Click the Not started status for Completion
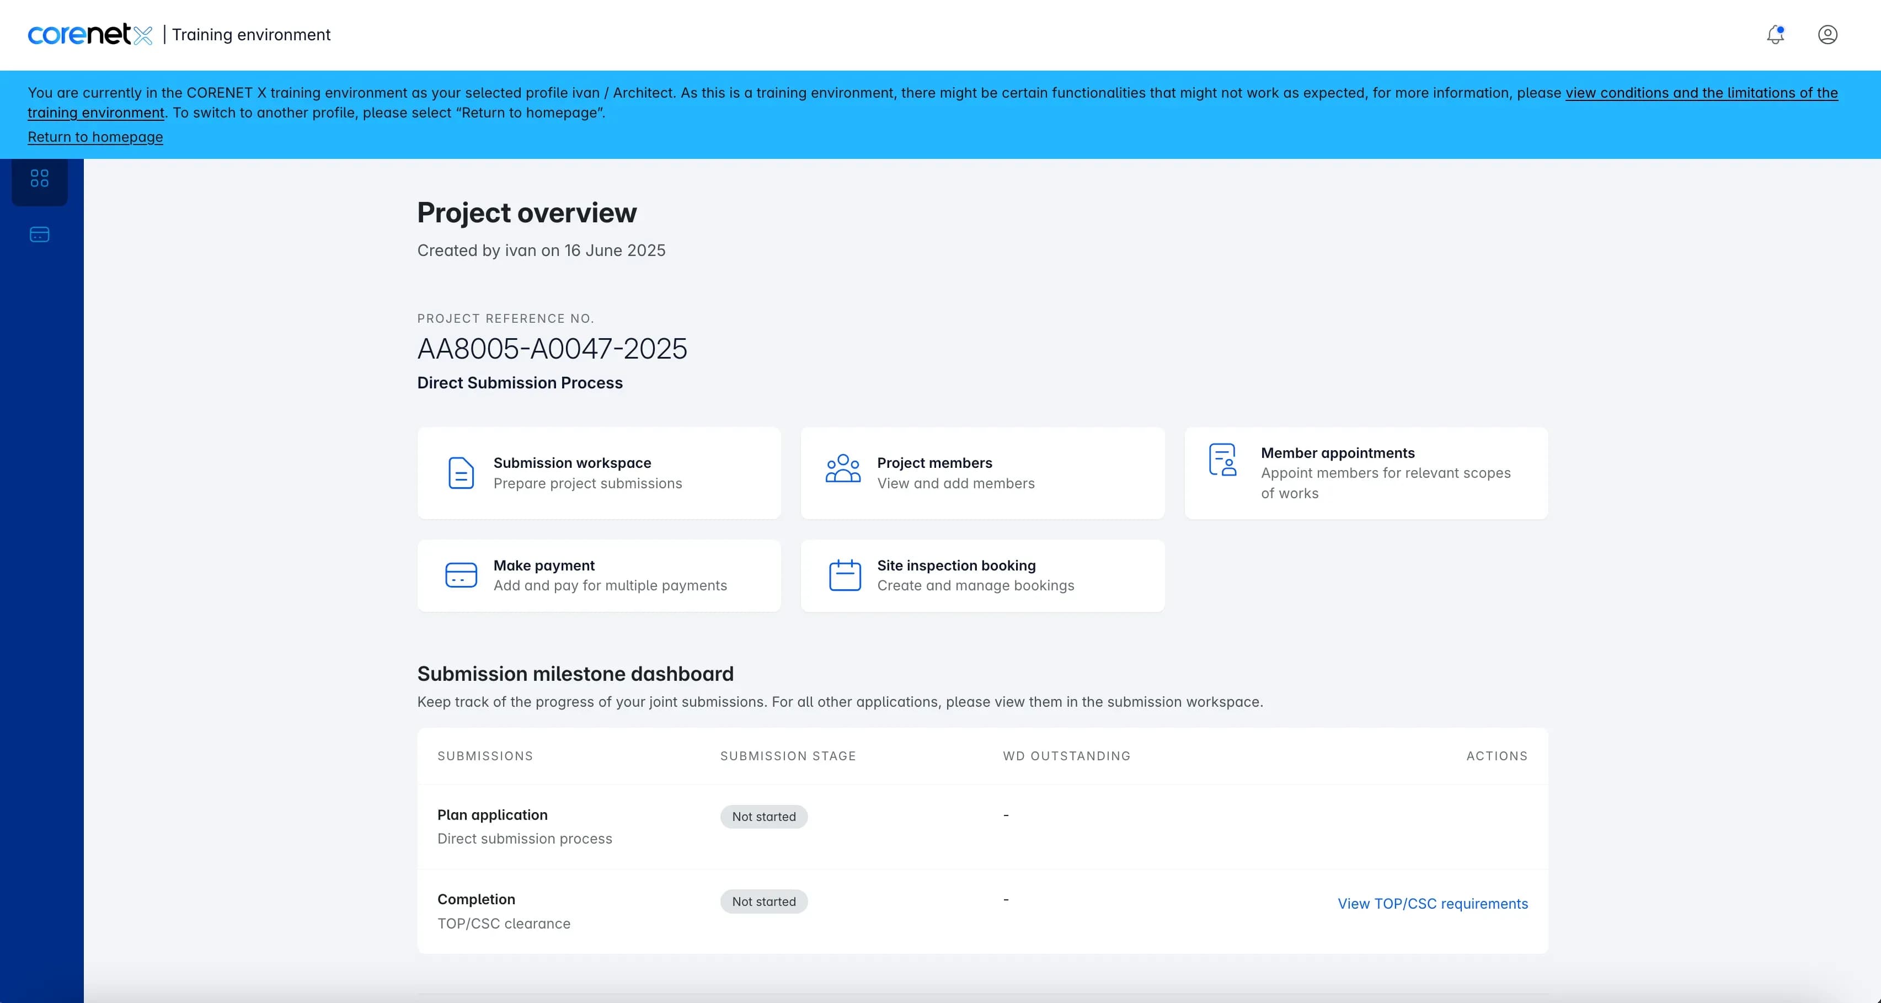Viewport: 1881px width, 1003px height. coord(764,901)
